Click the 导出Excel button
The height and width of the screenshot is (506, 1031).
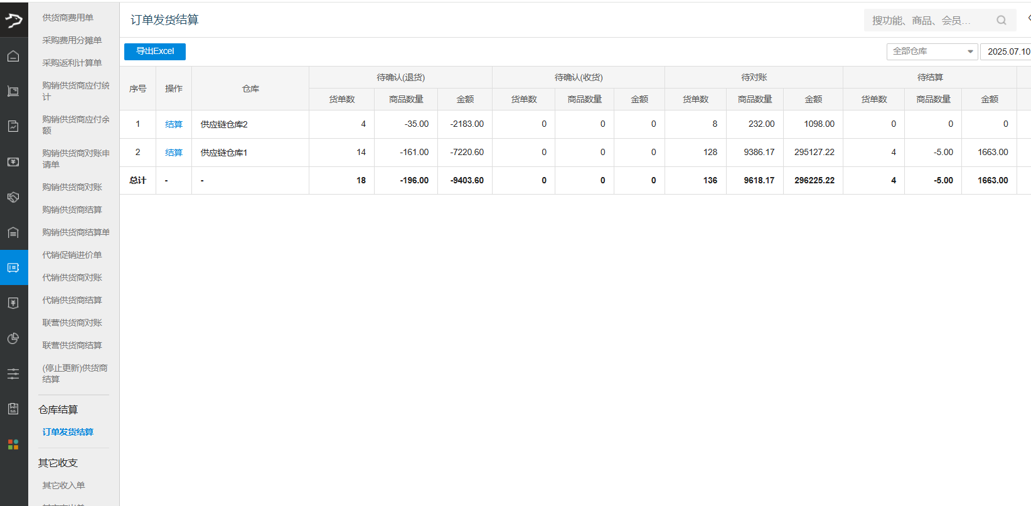click(155, 51)
